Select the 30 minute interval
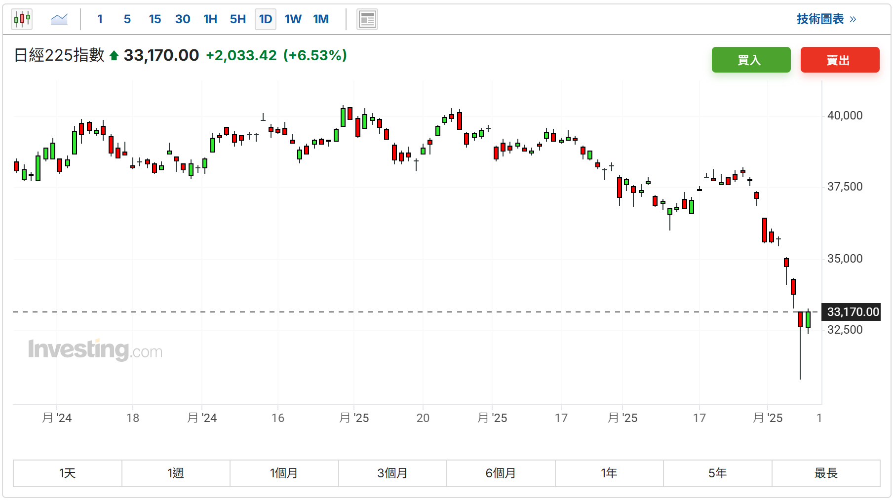 pyautogui.click(x=183, y=19)
